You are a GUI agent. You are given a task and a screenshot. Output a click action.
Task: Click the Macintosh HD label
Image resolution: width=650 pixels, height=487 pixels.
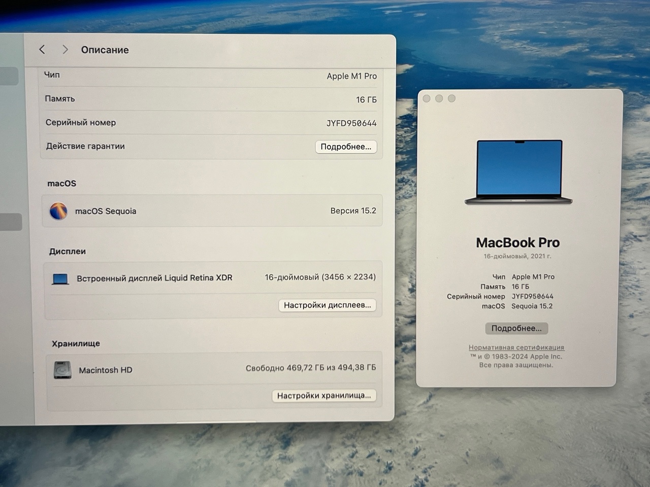click(106, 370)
